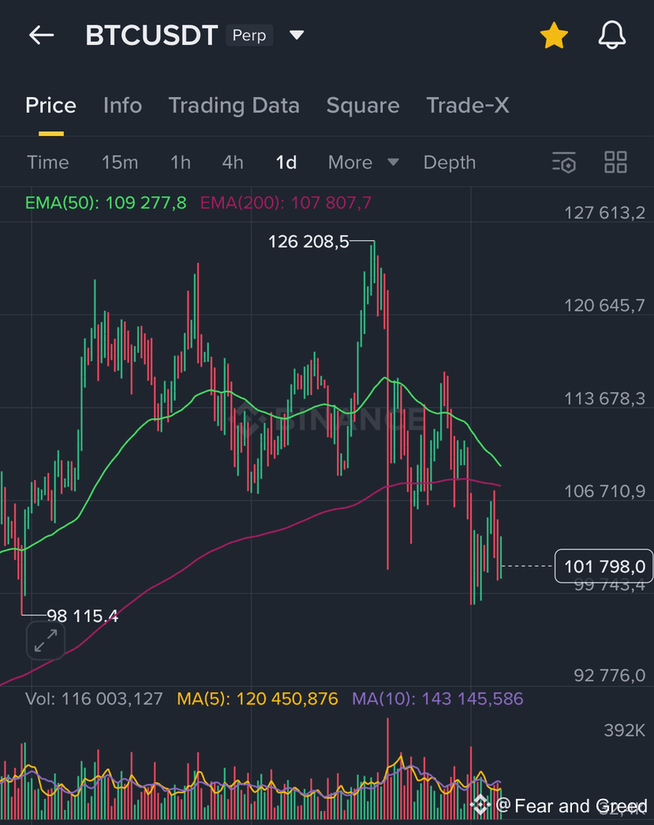The height and width of the screenshot is (825, 654).
Task: Tap the Vol: 116 003,127 readout
Action: (94, 699)
